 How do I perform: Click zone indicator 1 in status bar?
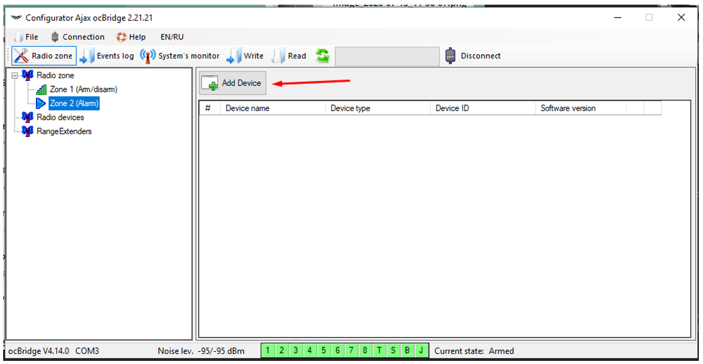(268, 351)
